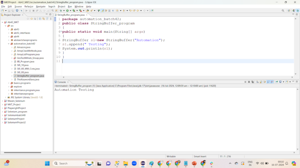Toggle show console when standard output changes

pos(268,82)
